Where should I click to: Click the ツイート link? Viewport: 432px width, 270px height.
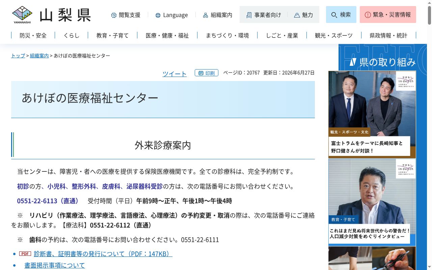click(x=174, y=74)
